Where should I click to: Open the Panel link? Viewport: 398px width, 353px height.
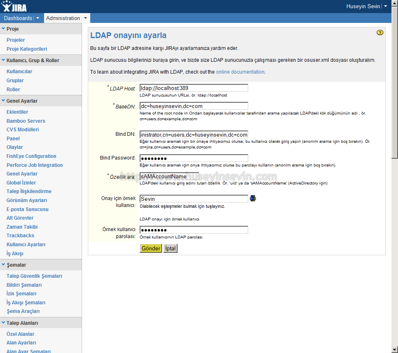pyautogui.click(x=13, y=139)
